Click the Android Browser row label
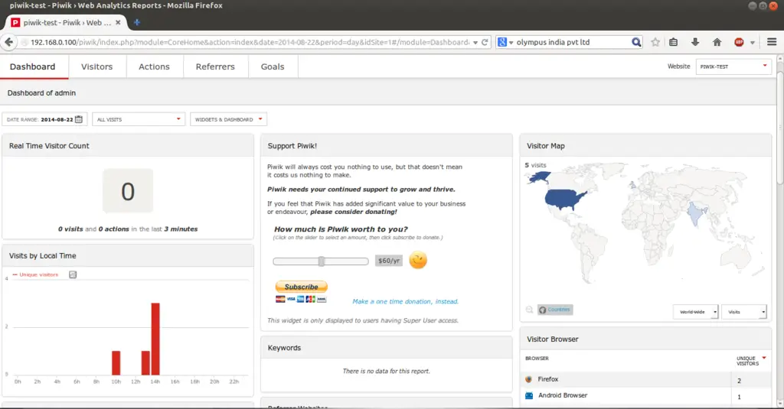This screenshot has height=409, width=784. coord(563,395)
